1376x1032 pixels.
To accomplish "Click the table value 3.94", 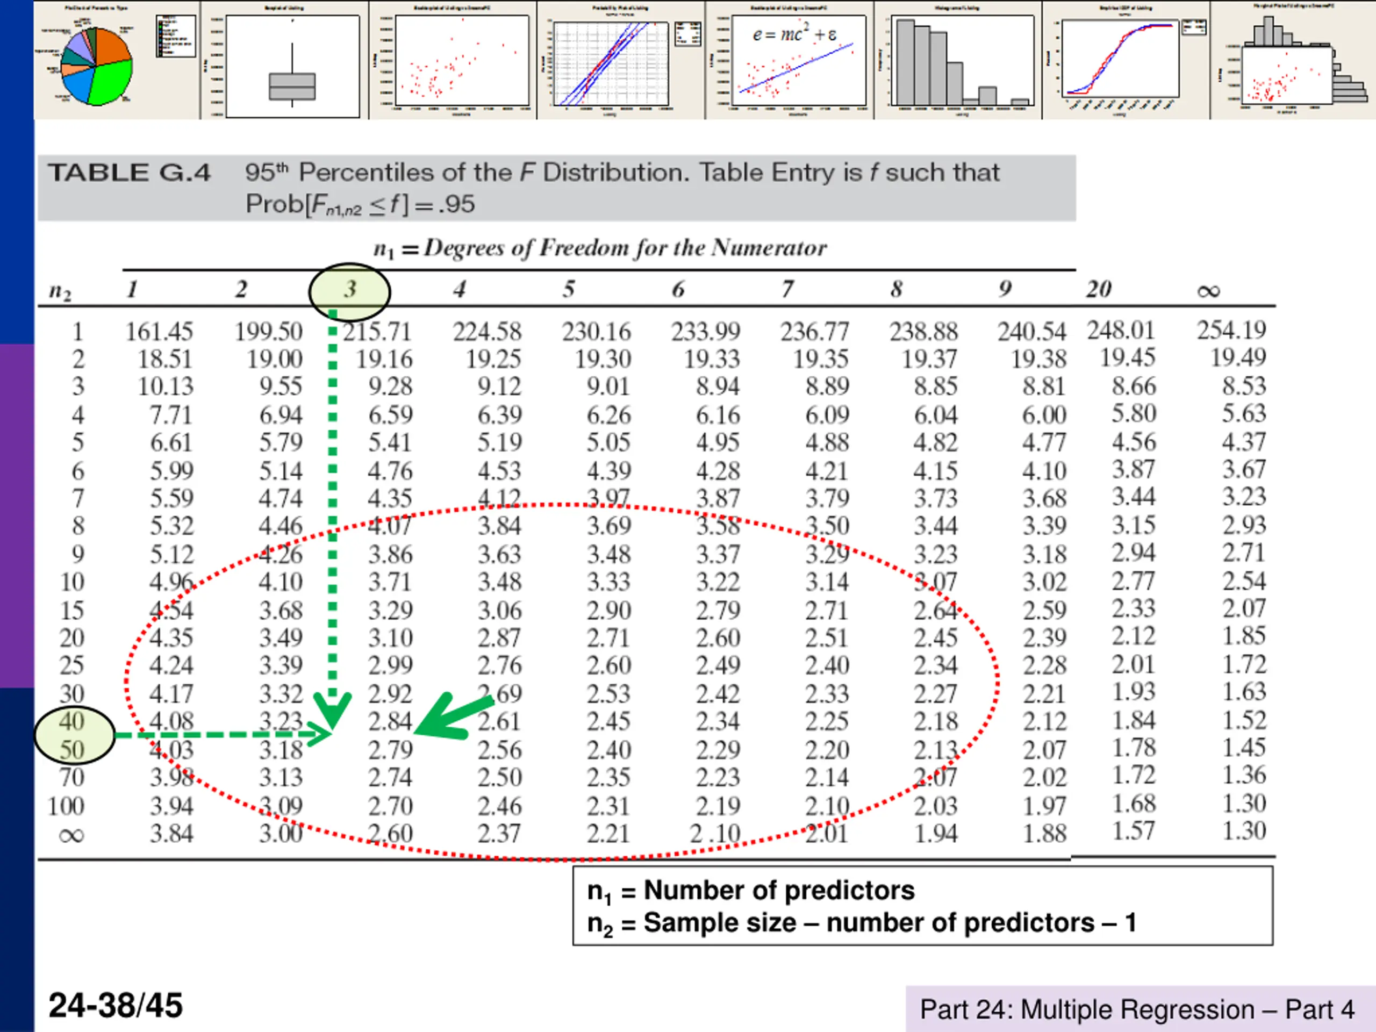I will [x=171, y=806].
